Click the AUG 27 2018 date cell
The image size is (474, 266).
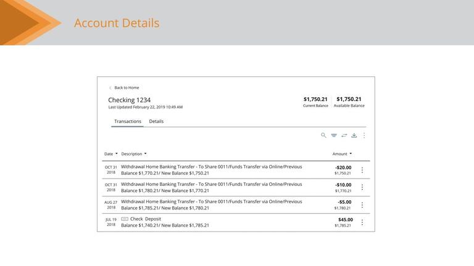(111, 205)
